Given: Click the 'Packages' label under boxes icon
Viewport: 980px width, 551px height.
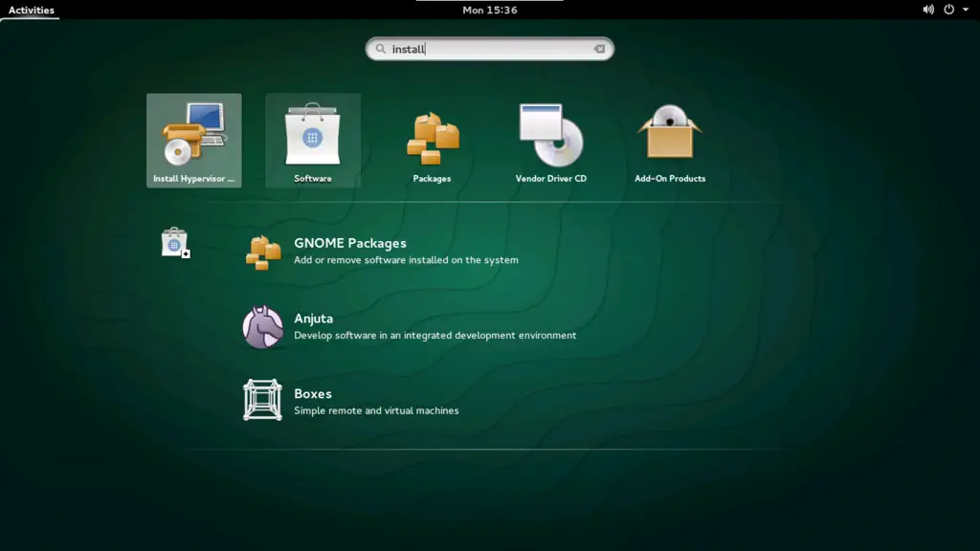Looking at the screenshot, I should (x=432, y=179).
